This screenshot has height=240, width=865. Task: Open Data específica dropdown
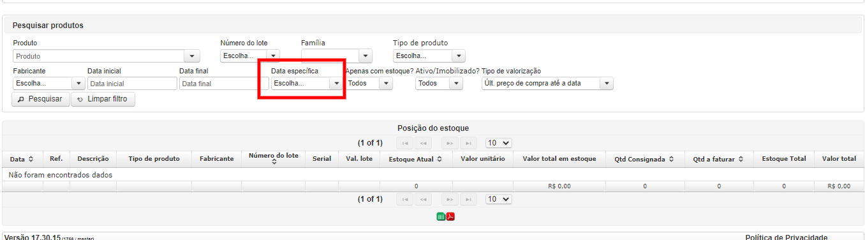coord(307,83)
